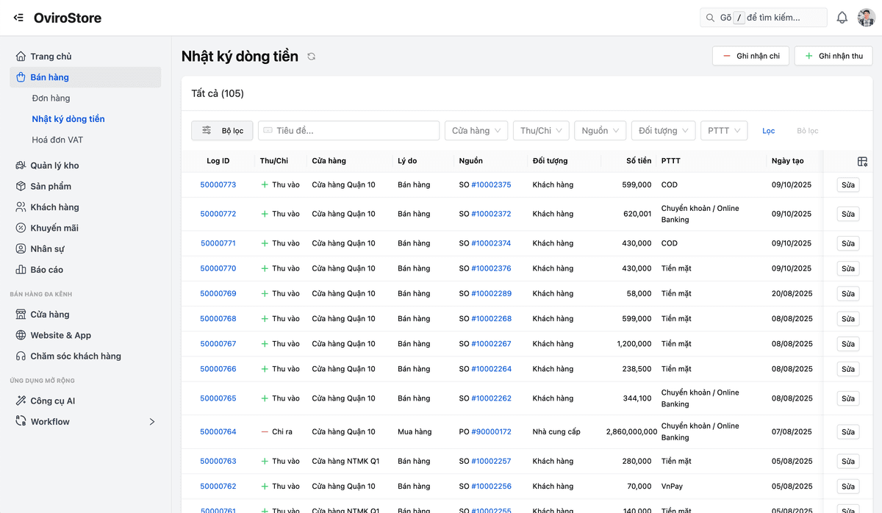The height and width of the screenshot is (513, 882).
Task: Collapse sidebar using the back arrow icon
Action: point(18,18)
